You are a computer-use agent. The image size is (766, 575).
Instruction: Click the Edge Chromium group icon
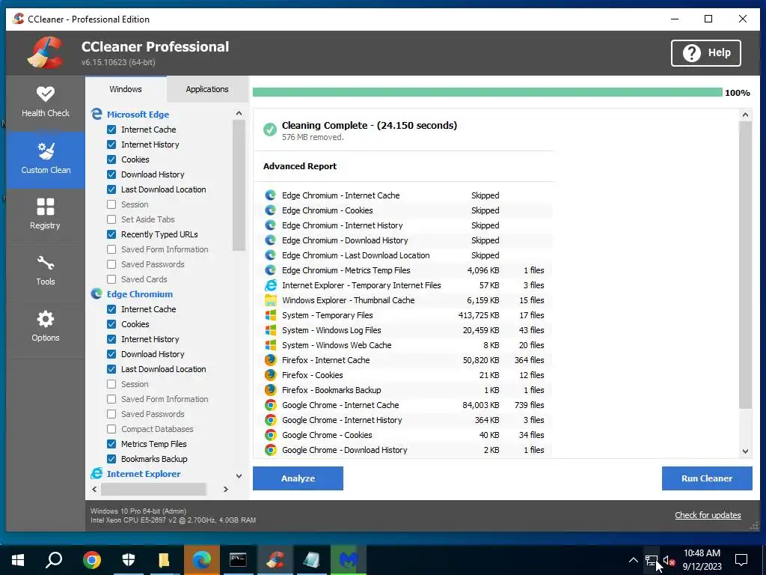[96, 293]
